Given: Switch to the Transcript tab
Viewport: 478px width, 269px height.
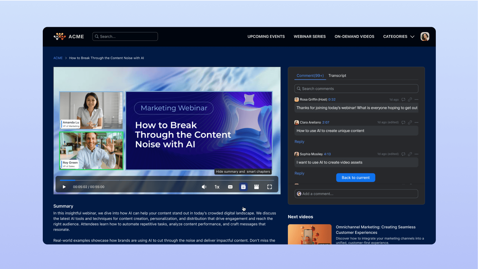Looking at the screenshot, I should 337,76.
